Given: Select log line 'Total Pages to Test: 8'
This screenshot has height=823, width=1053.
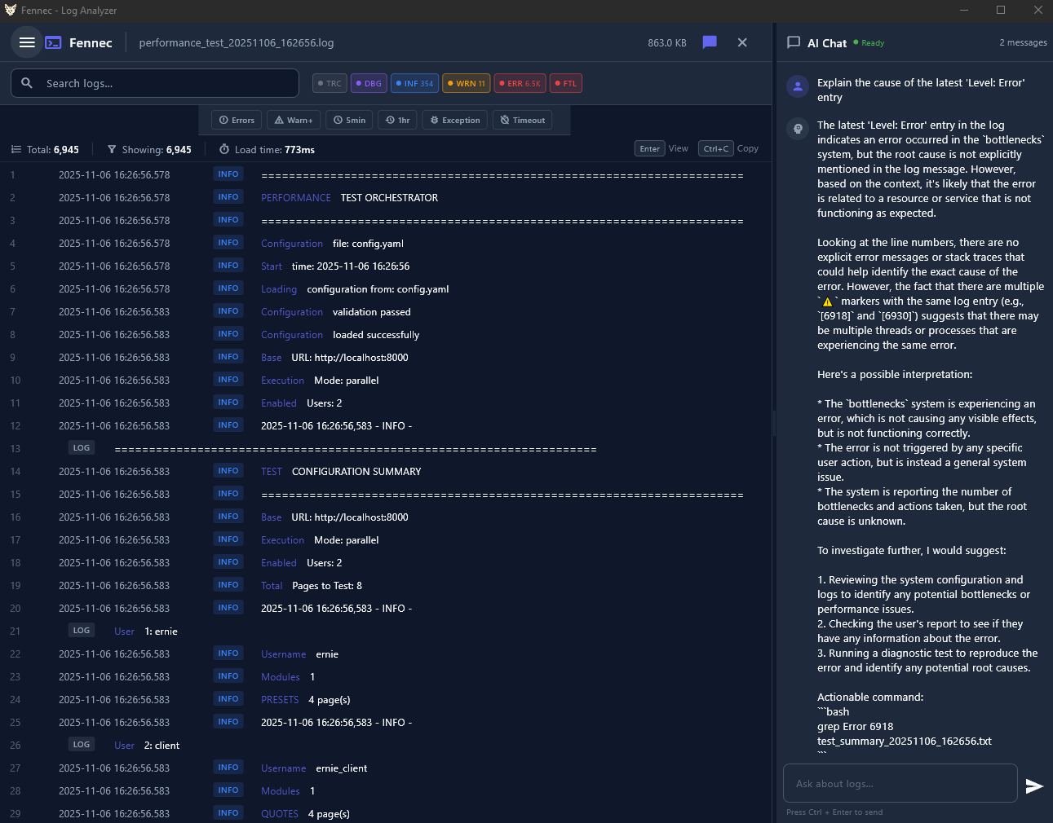Looking at the screenshot, I should coord(386,585).
